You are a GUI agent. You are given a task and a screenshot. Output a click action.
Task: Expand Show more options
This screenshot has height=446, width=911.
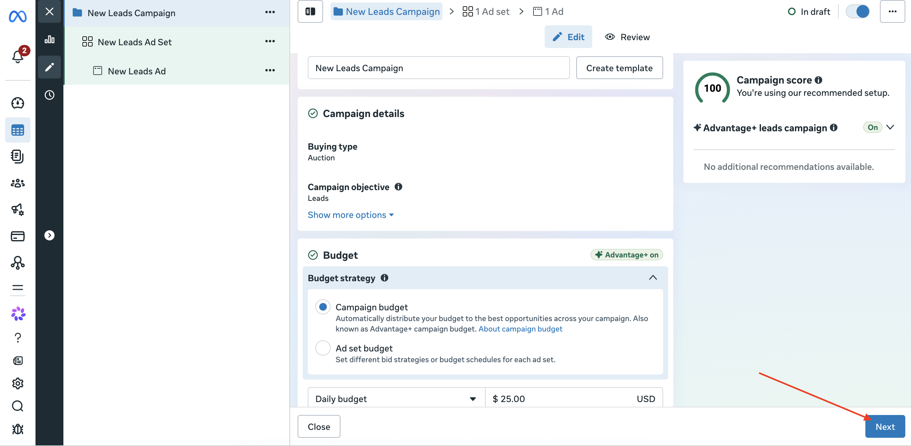pyautogui.click(x=351, y=215)
